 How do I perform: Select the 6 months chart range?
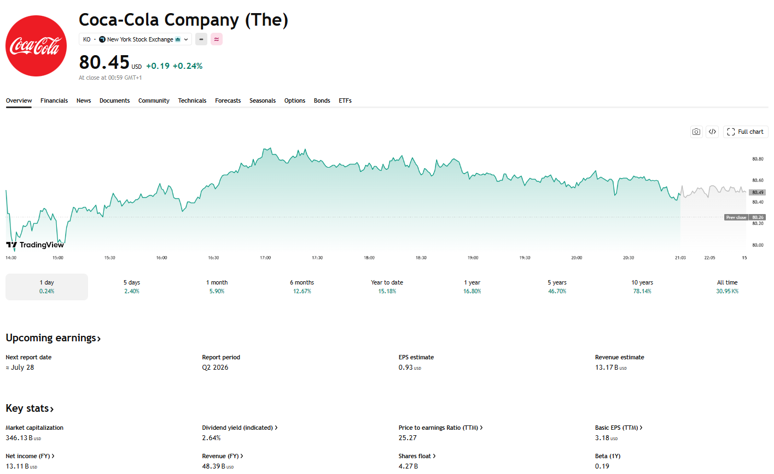(302, 287)
